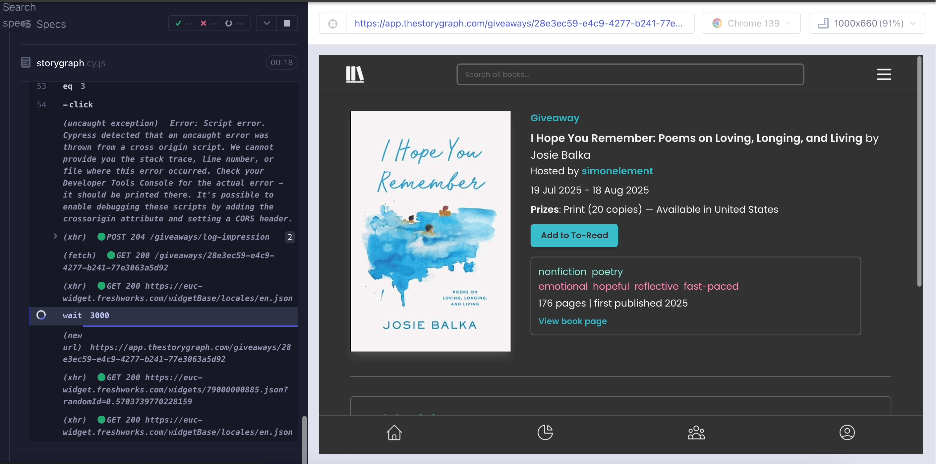Click the emotional mood tag
This screenshot has width=936, height=464.
click(562, 286)
